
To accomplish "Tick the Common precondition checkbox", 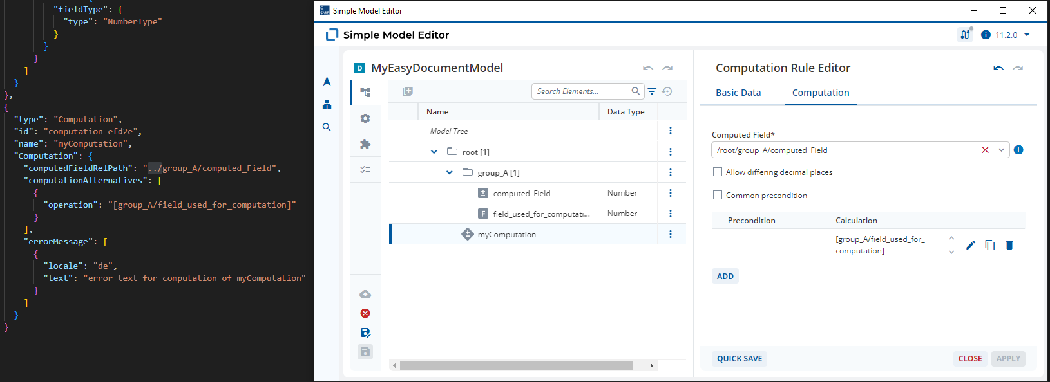I will pyautogui.click(x=718, y=195).
